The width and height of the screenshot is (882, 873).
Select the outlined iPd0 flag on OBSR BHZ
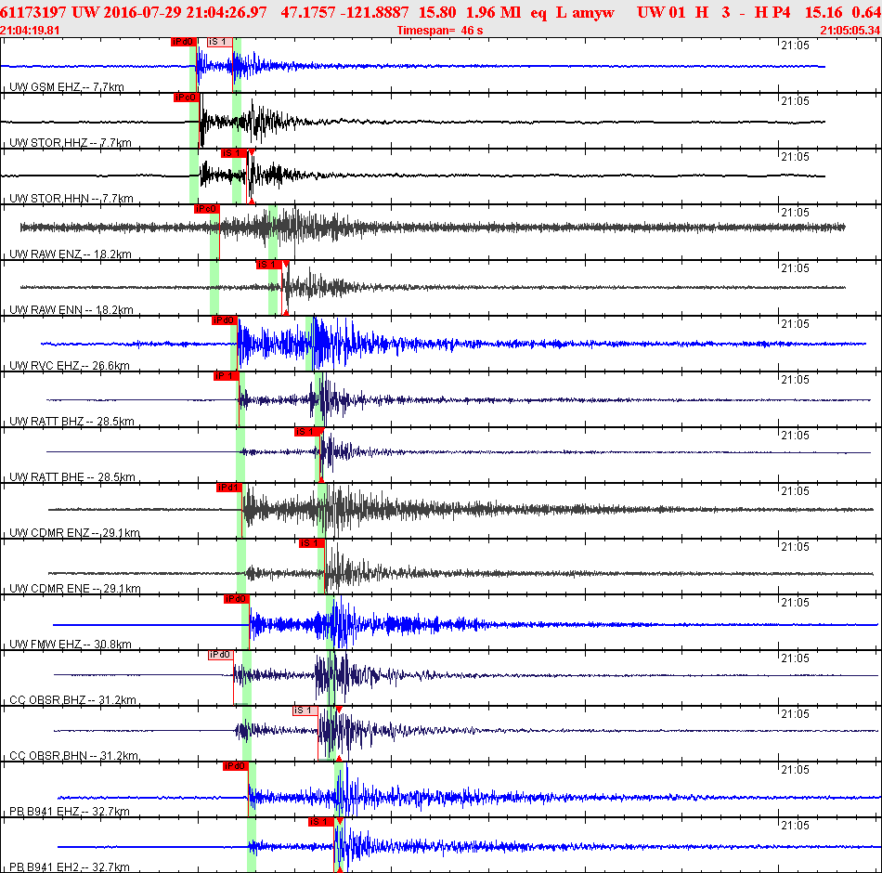(x=221, y=655)
